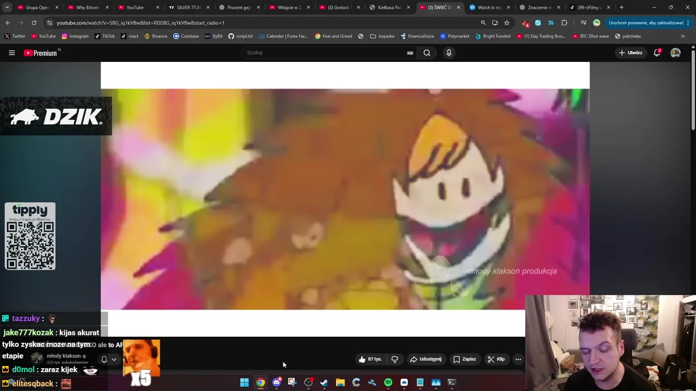696x391 pixels.
Task: Go back in browser history
Action: 8,23
